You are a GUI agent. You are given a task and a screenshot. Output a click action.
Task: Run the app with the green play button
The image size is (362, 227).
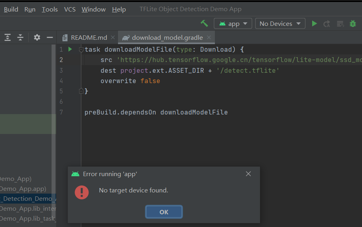314,23
